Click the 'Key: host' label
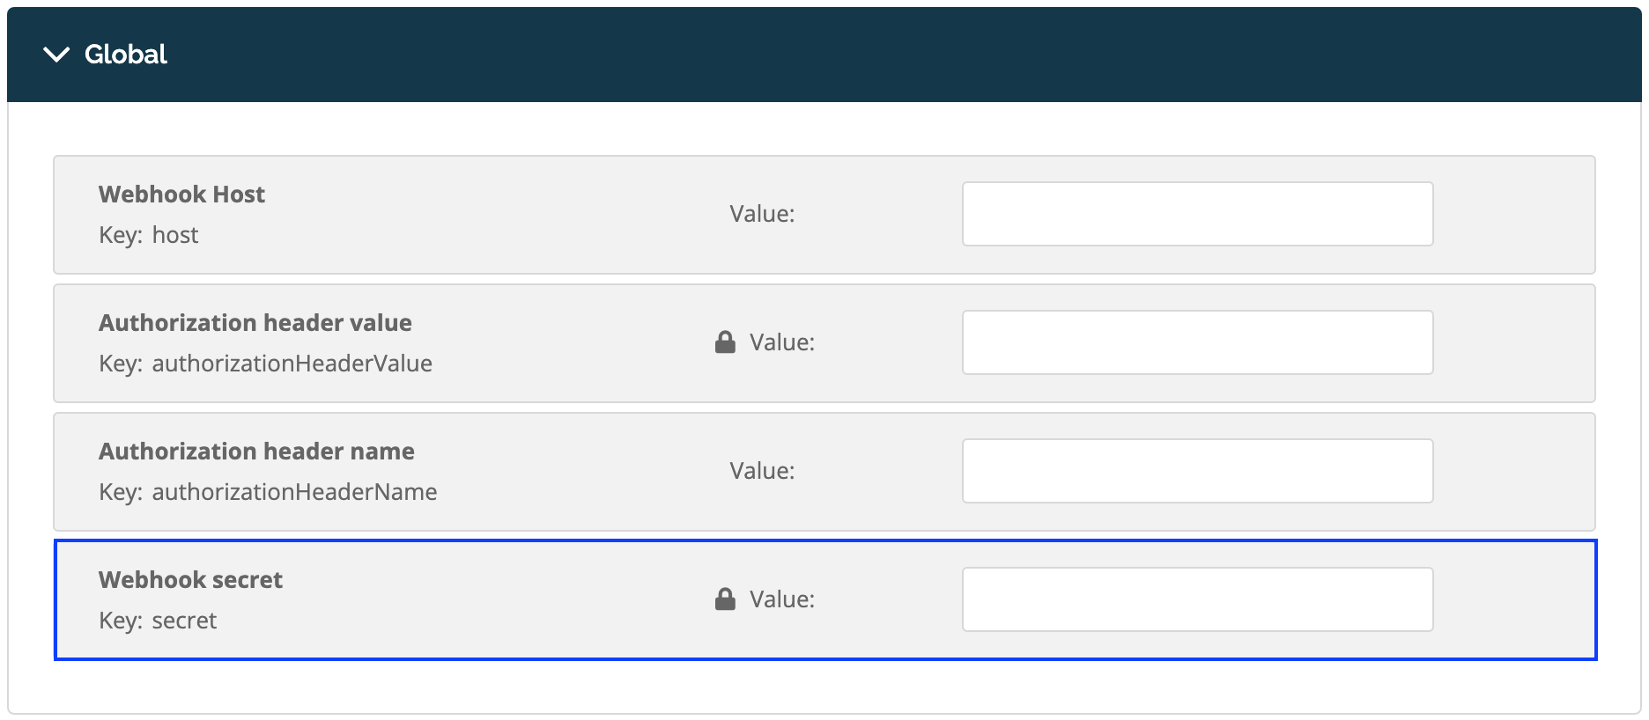This screenshot has height=720, width=1649. [149, 235]
